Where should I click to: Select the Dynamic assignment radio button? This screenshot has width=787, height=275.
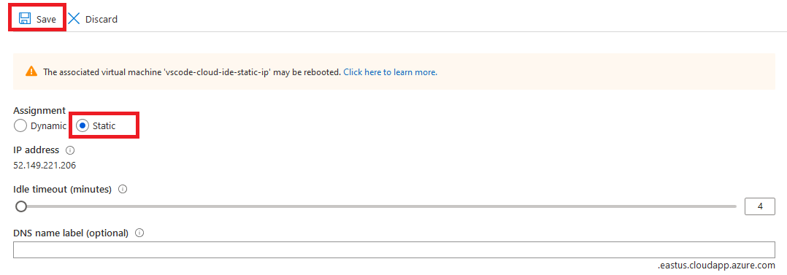click(x=20, y=125)
